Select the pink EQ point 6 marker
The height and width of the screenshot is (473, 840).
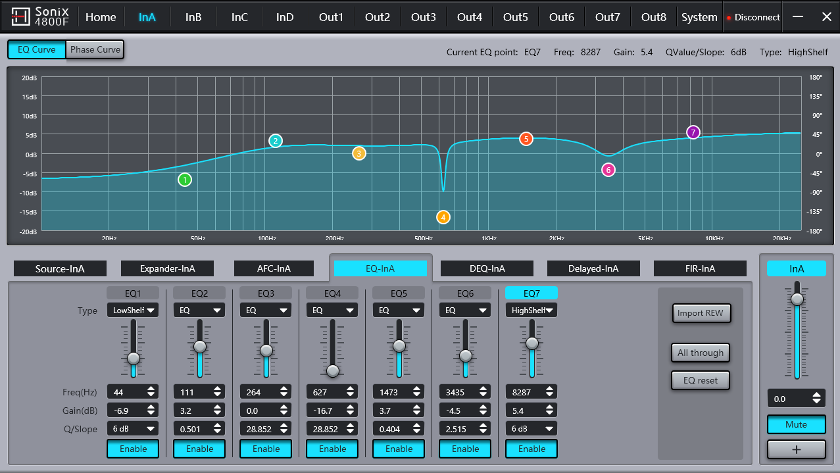click(608, 170)
